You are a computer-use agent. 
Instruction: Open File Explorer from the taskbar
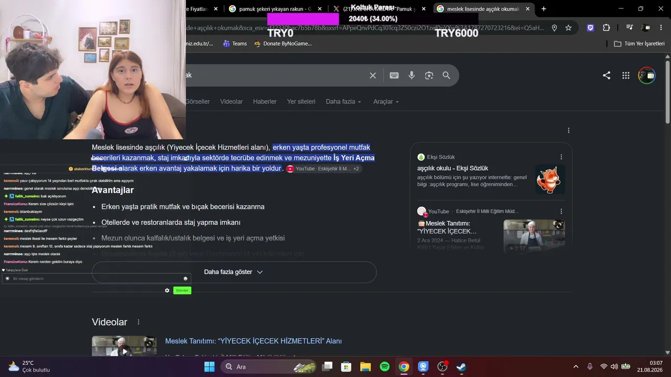coord(365,367)
